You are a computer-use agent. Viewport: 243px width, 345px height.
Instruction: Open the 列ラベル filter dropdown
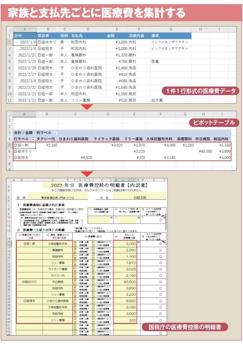tap(56, 133)
